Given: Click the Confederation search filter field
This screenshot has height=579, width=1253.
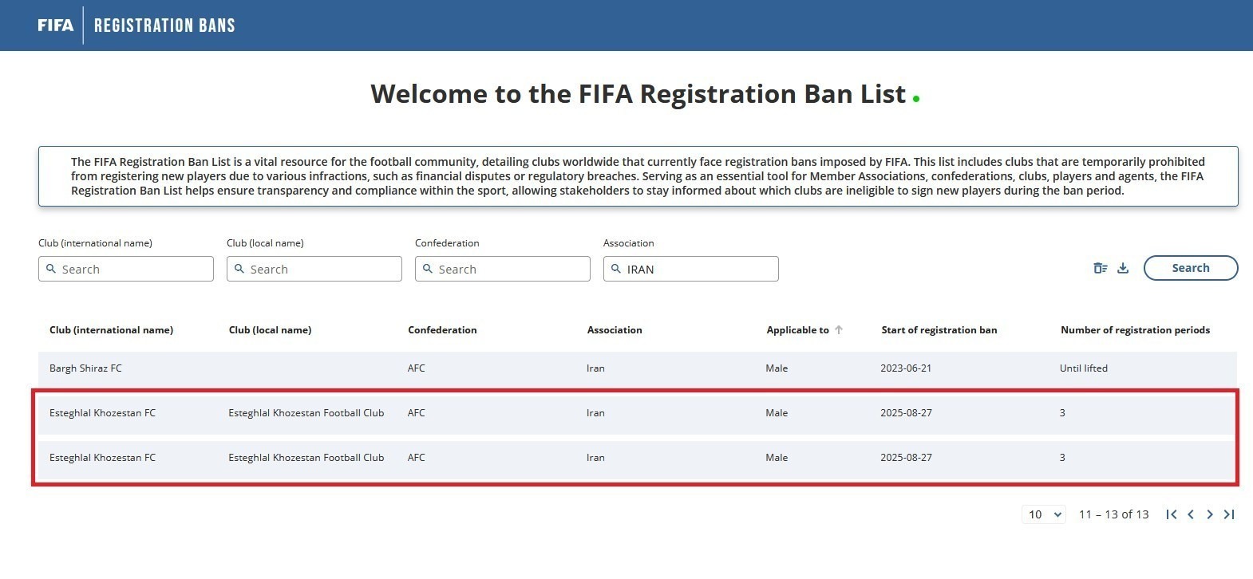Looking at the screenshot, I should pyautogui.click(x=503, y=270).
